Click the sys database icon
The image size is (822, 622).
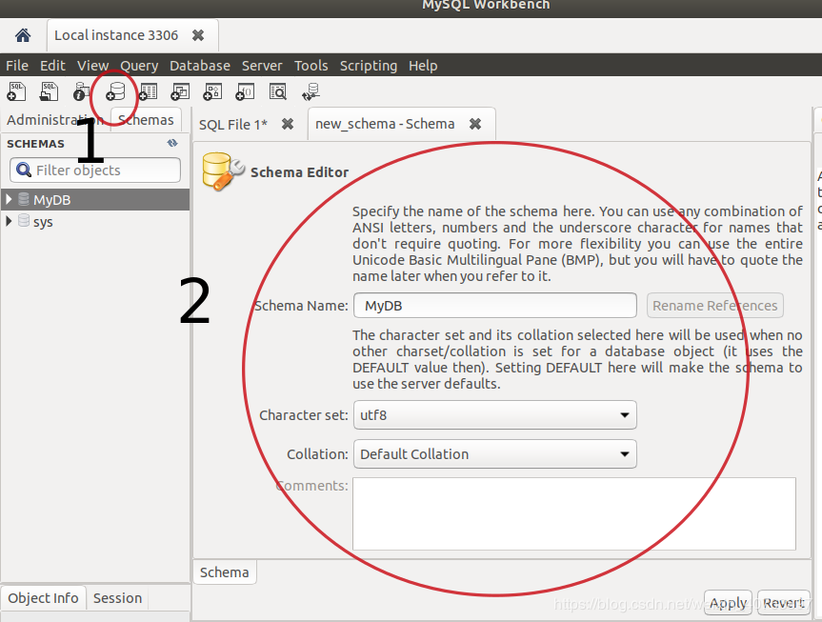coord(24,221)
